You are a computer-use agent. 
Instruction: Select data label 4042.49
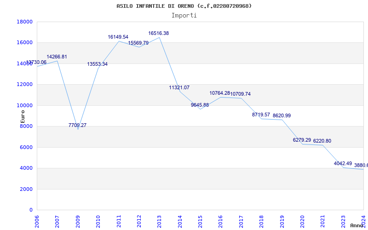(x=343, y=164)
